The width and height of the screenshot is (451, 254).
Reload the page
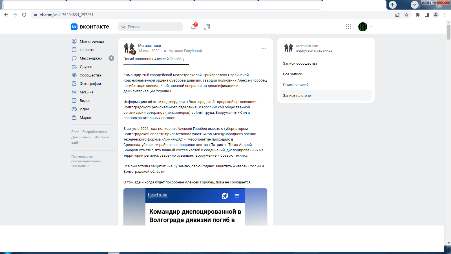[24, 15]
